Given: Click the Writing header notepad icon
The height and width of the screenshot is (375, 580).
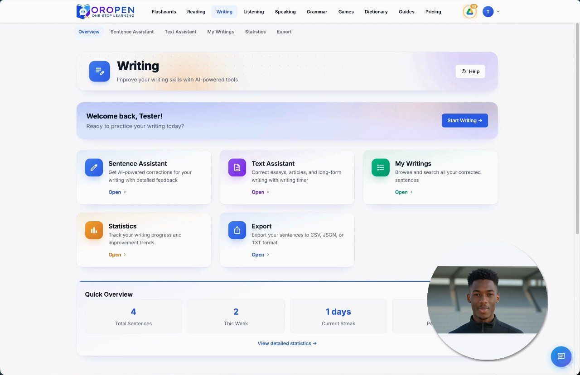Looking at the screenshot, I should coord(99,71).
